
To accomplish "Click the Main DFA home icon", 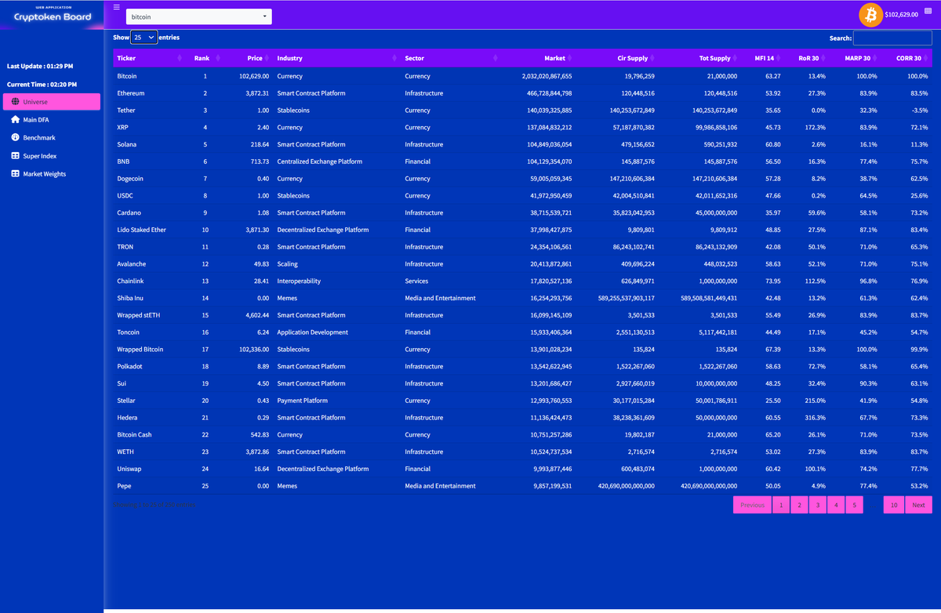I will point(16,120).
